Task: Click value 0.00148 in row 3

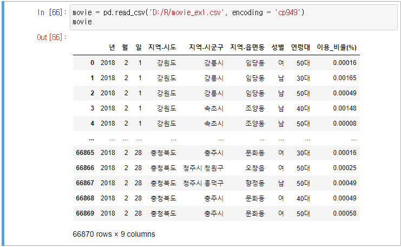Action: (x=345, y=108)
